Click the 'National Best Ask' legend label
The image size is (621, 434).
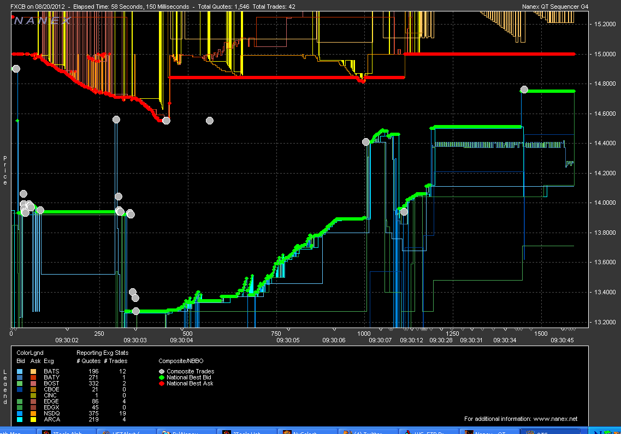(x=190, y=383)
